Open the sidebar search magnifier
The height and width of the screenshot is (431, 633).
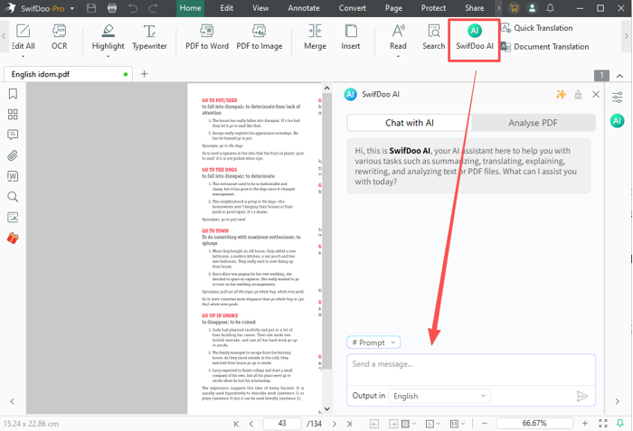click(x=13, y=197)
